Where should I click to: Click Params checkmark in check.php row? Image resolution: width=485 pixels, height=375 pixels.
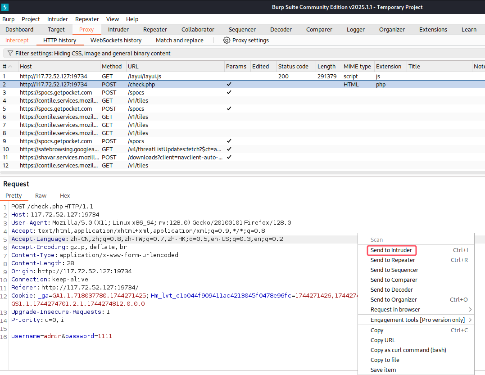229,84
